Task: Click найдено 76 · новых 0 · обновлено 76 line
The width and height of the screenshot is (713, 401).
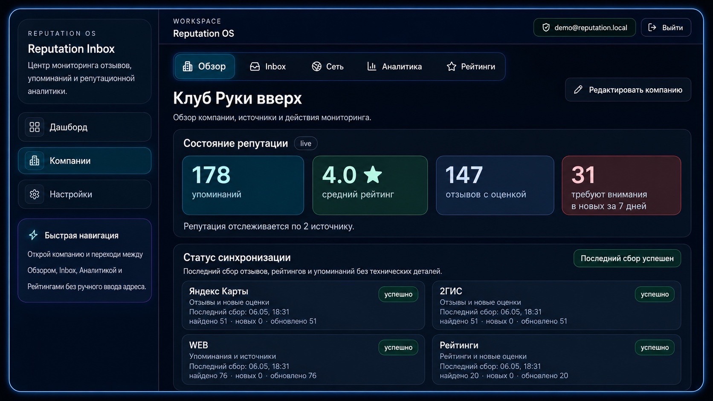Action: point(253,376)
